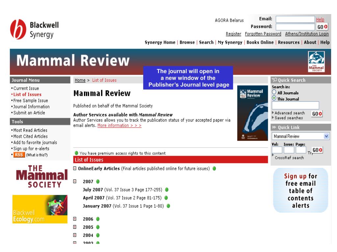Viewport: 337px width, 252px height.
Task: Click the Quick Link GO button
Action: (x=317, y=150)
